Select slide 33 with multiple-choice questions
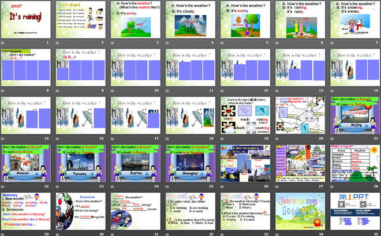 pos(244,210)
